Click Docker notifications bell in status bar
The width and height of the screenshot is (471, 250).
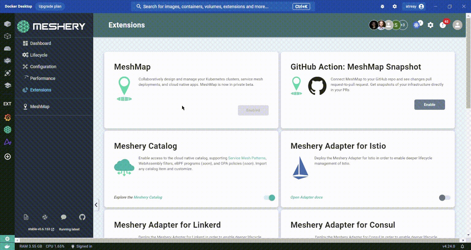[462, 246]
